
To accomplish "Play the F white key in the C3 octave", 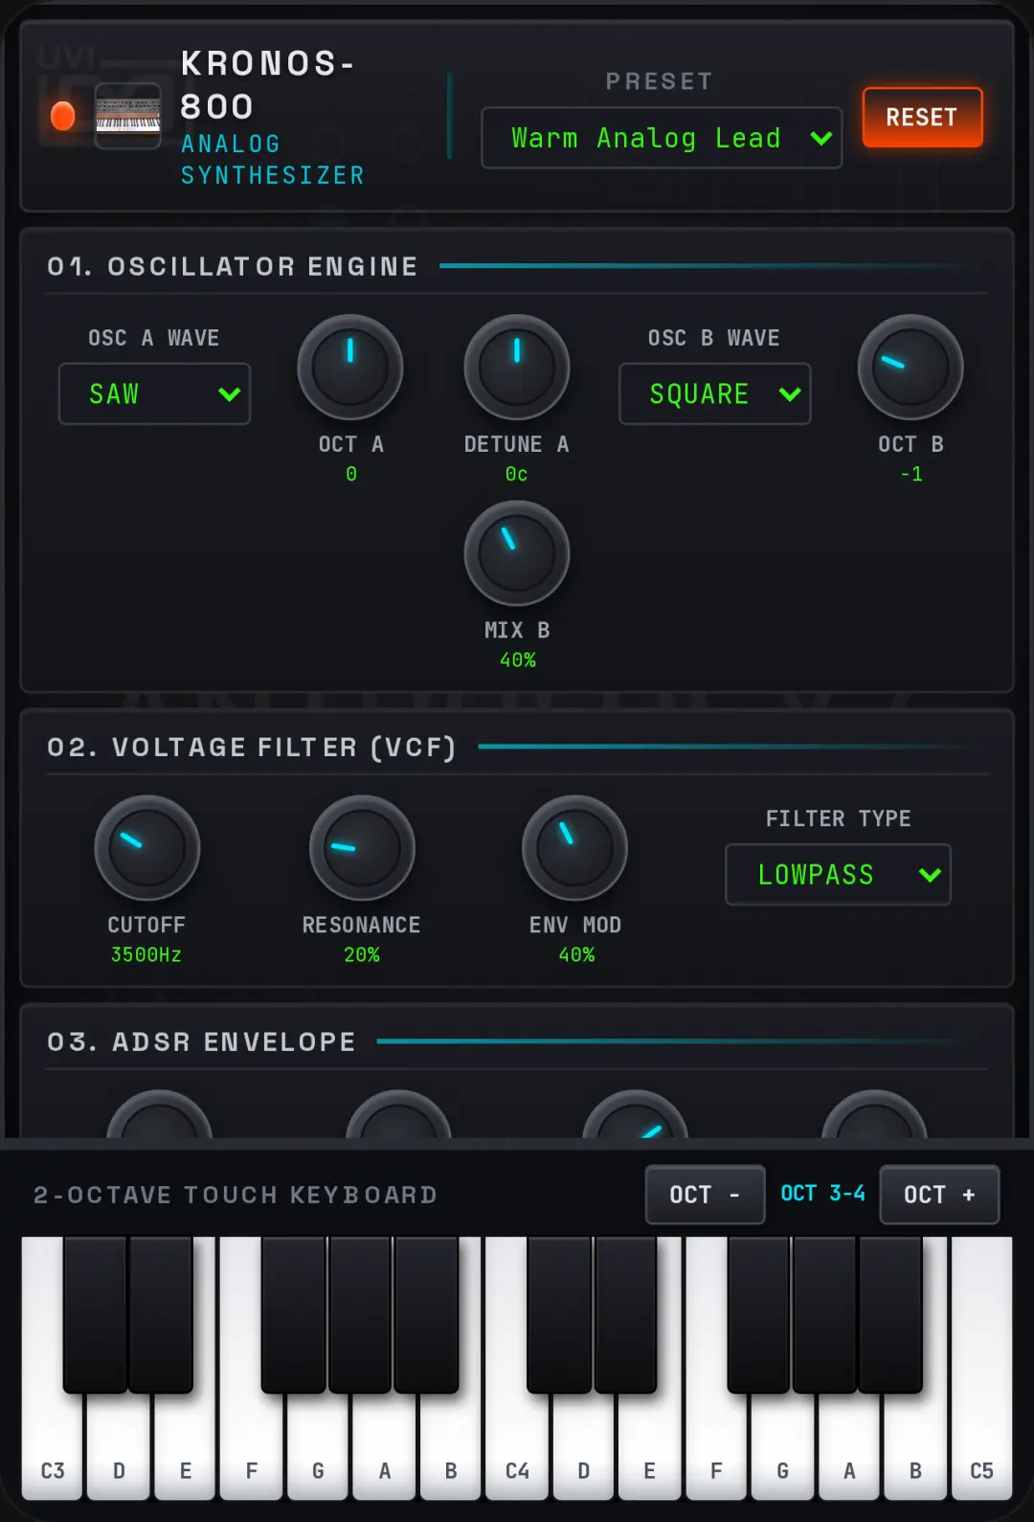I will point(252,1445).
